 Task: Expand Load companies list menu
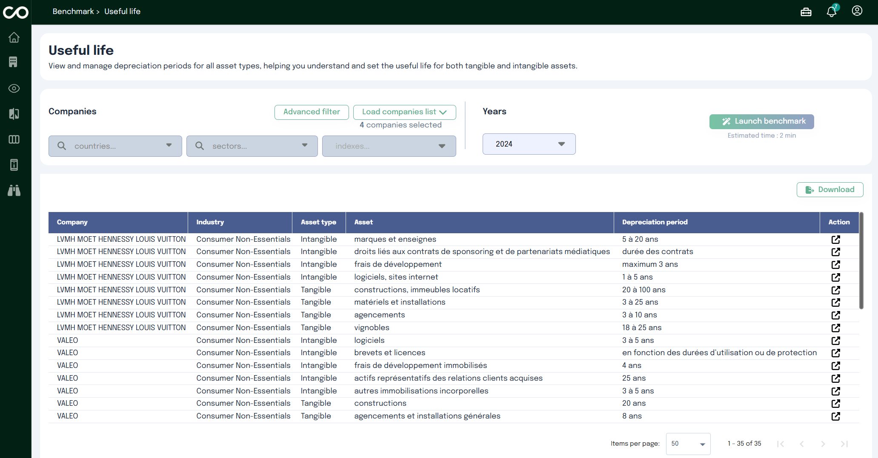click(x=404, y=112)
